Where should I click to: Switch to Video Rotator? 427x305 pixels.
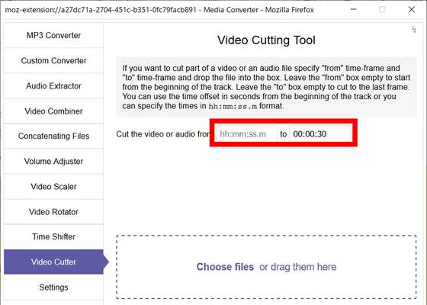[53, 212]
